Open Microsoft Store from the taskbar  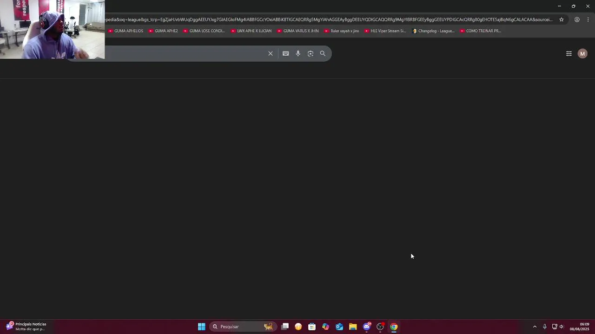pos(312,327)
